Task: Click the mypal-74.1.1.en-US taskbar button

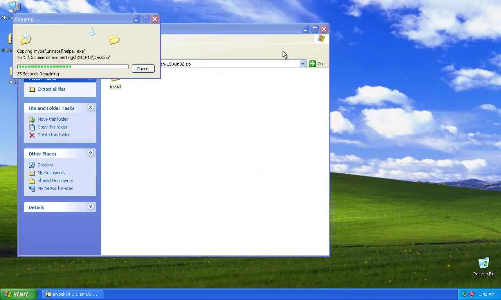Action: pos(72,294)
